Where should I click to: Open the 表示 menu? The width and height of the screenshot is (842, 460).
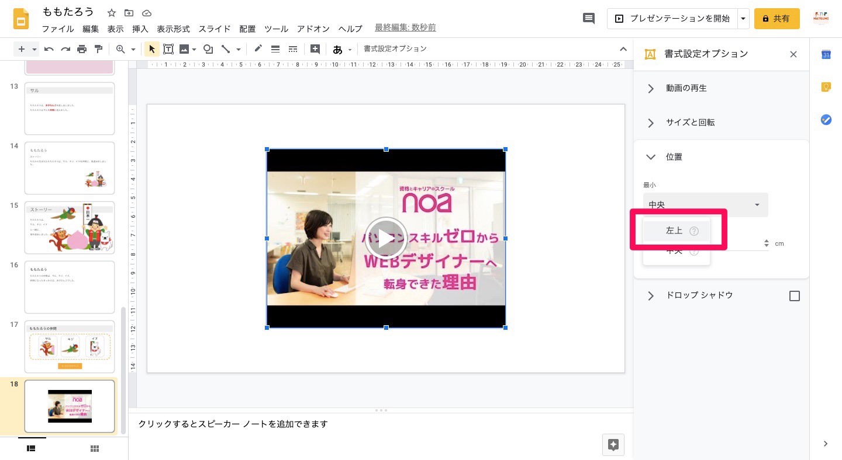point(115,29)
